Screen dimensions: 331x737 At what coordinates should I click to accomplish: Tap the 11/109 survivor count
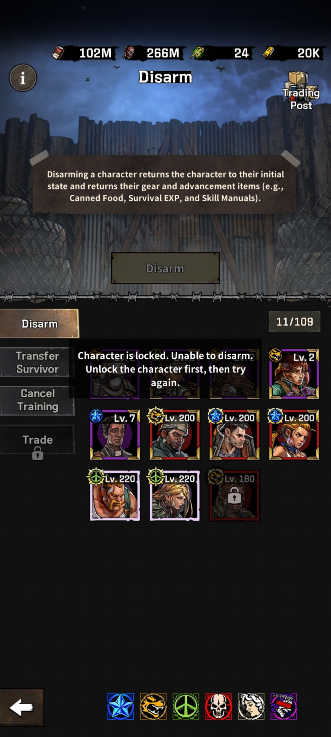pyautogui.click(x=295, y=322)
